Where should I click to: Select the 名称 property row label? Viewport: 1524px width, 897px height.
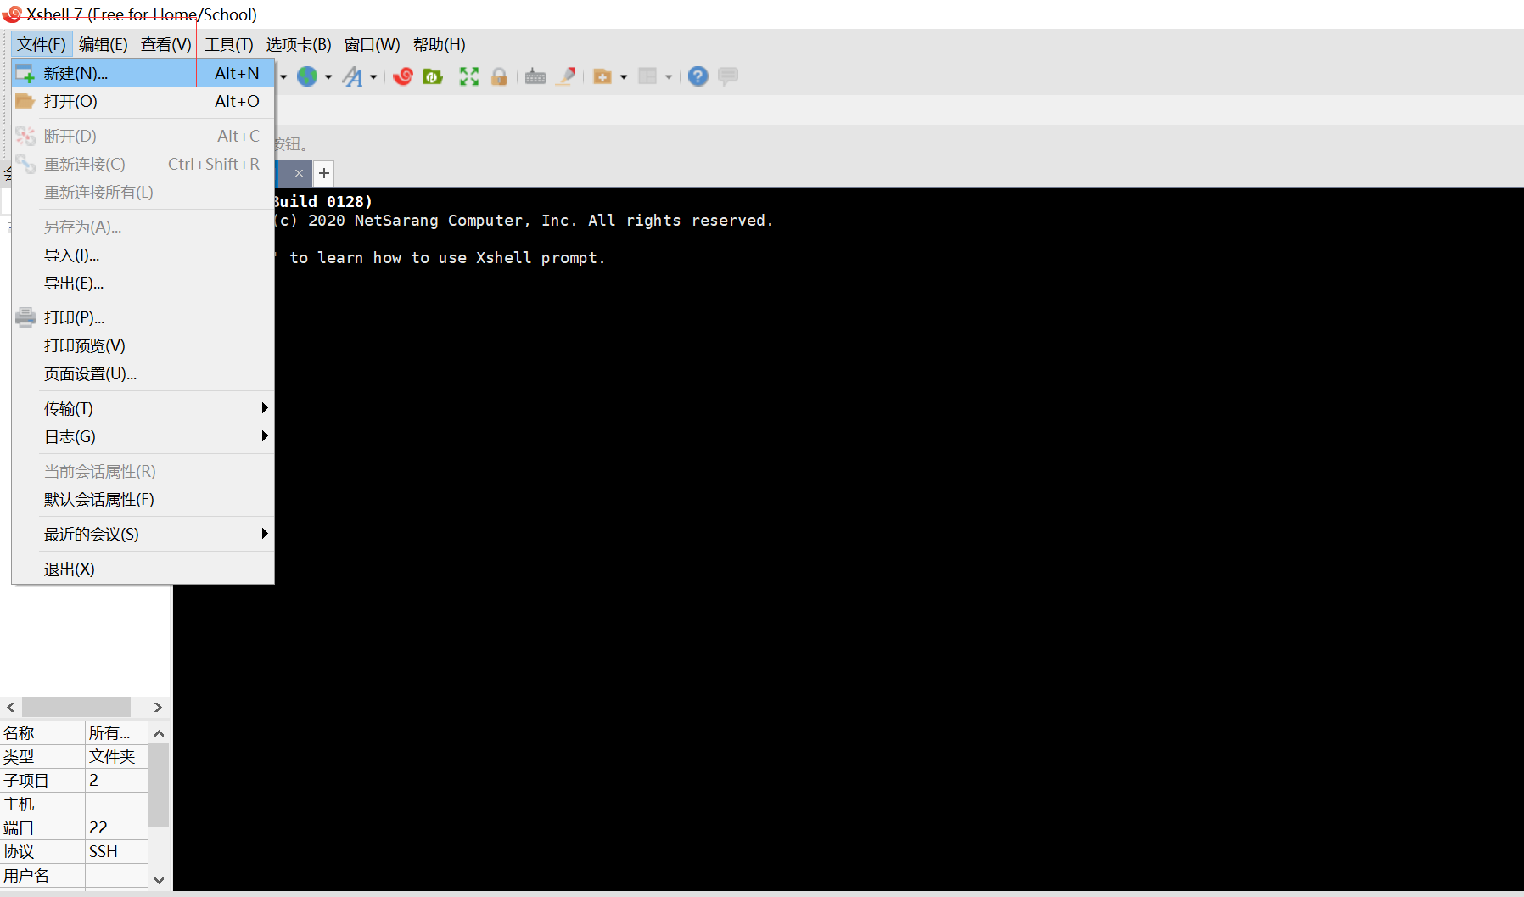coord(42,732)
